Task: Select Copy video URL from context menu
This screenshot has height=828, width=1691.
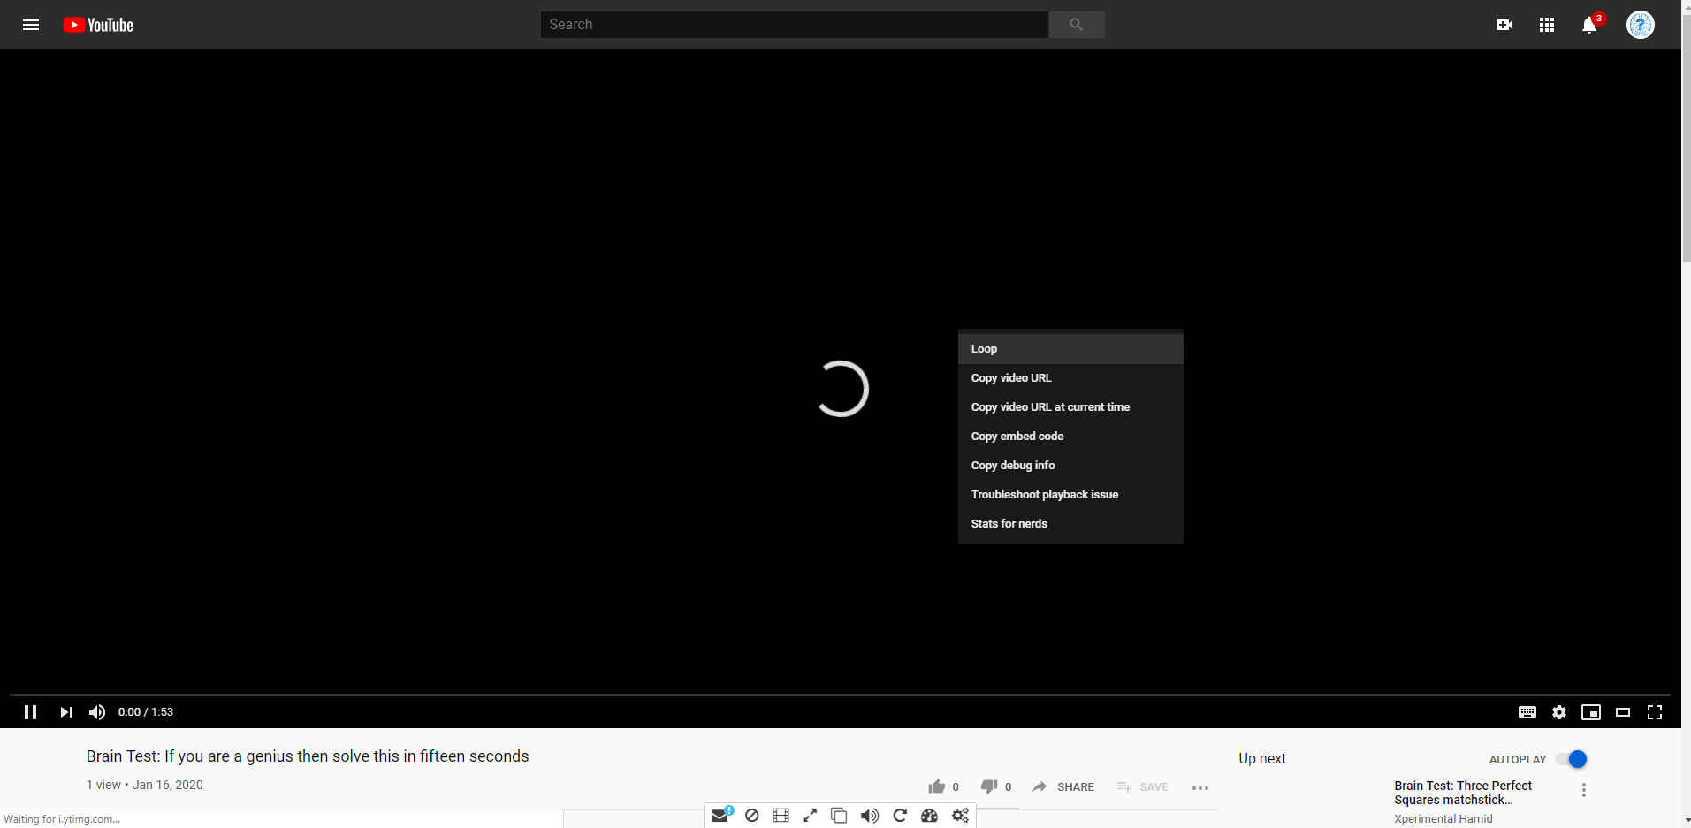Action: [x=1011, y=377]
